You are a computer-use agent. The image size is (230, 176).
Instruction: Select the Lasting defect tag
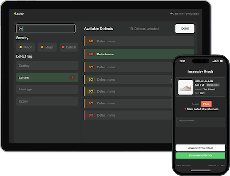click(47, 77)
